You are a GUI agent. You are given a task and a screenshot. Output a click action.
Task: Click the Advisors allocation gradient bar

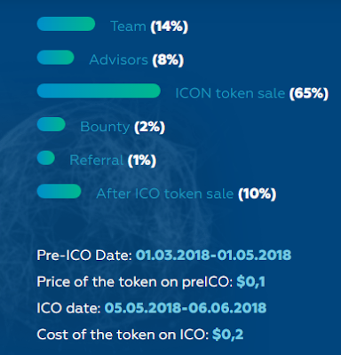pyautogui.click(x=55, y=58)
